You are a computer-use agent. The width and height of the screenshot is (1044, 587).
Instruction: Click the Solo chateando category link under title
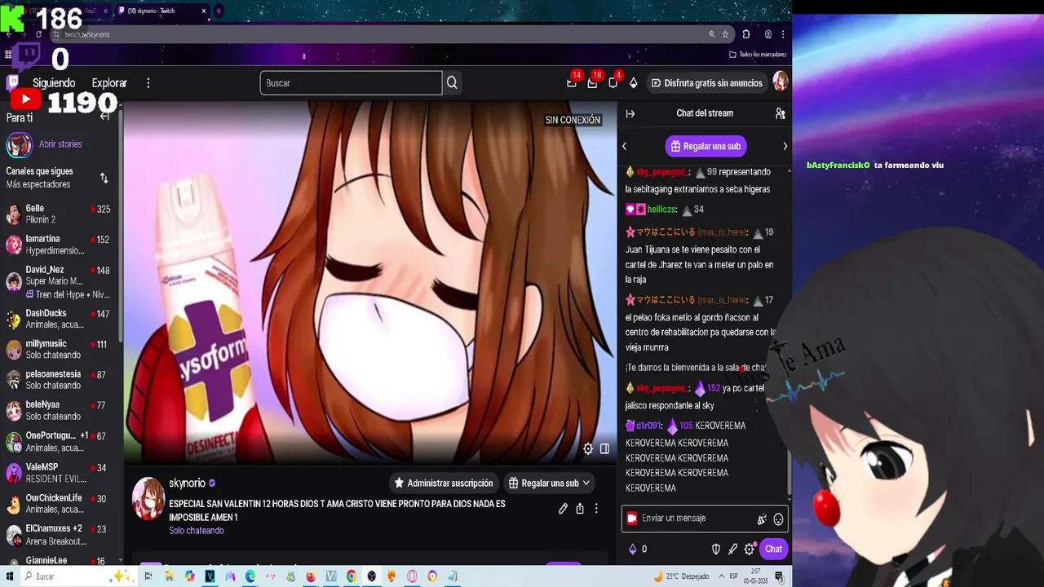tap(197, 531)
